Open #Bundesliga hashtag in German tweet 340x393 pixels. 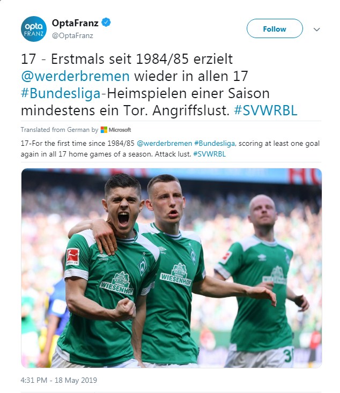[x=61, y=93]
